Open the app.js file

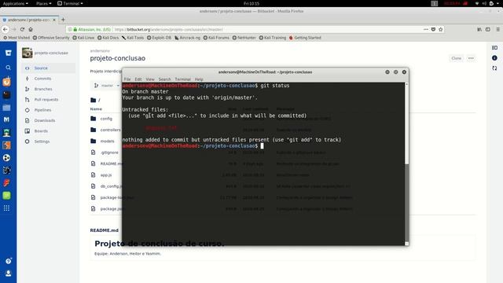[x=106, y=175]
